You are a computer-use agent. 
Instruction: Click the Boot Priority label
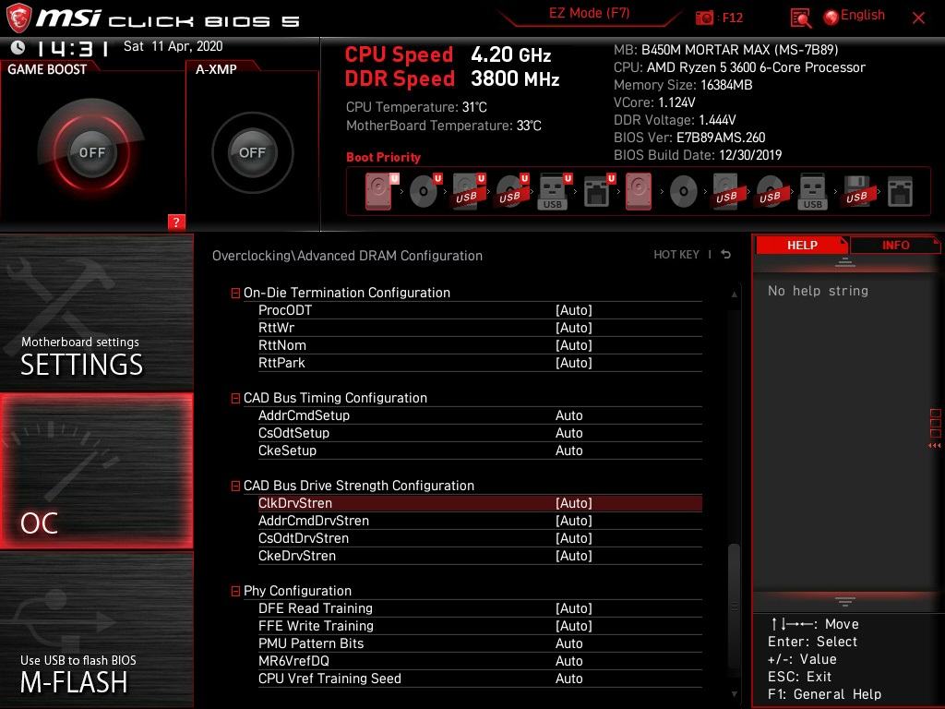[383, 157]
